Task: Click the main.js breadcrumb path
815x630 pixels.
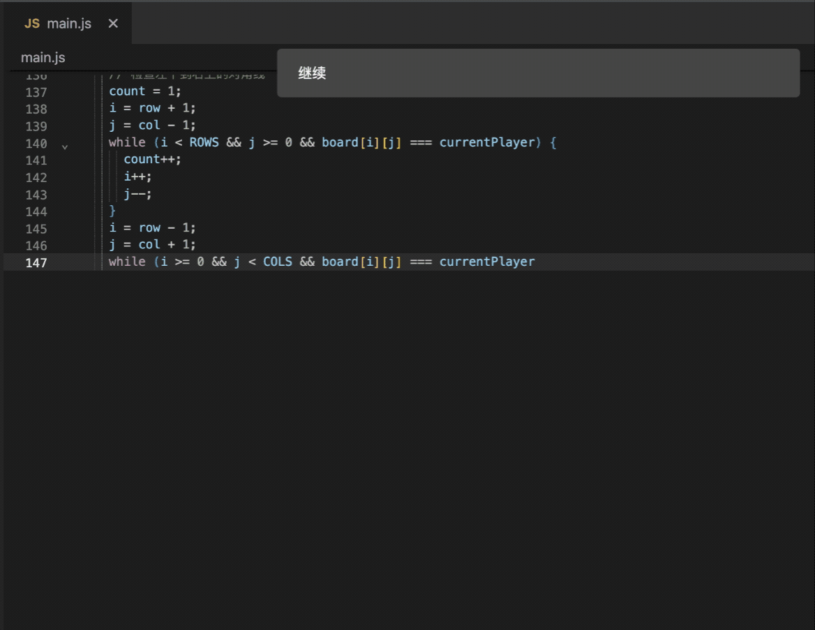Action: [x=43, y=58]
